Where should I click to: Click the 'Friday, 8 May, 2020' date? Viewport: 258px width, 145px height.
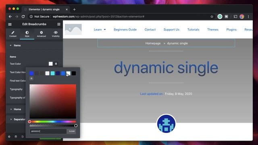click(179, 94)
